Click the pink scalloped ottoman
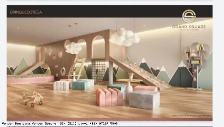The height and width of the screenshot is (127, 224). [x=109, y=97]
